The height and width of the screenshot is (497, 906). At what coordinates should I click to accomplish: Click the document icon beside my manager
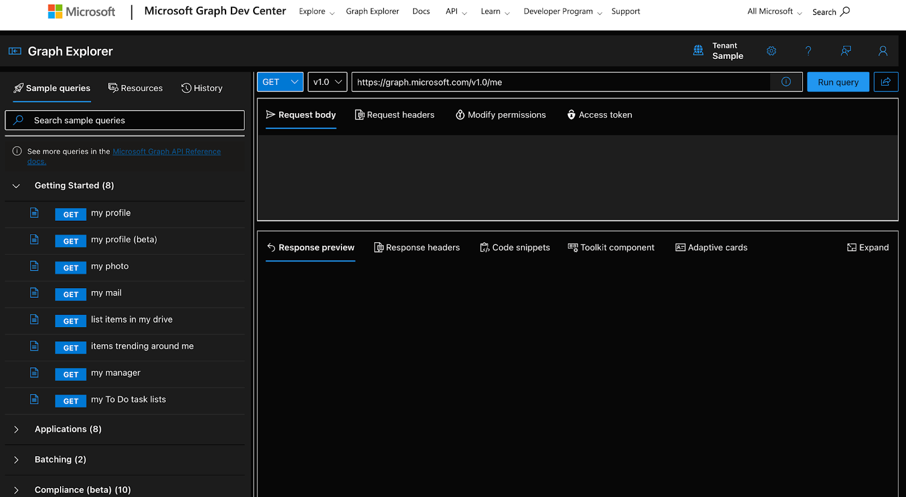coord(35,372)
